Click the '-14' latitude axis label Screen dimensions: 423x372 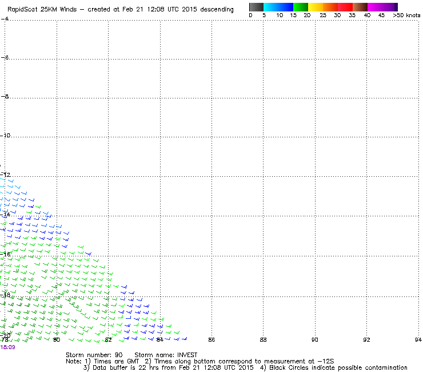(x=5, y=215)
